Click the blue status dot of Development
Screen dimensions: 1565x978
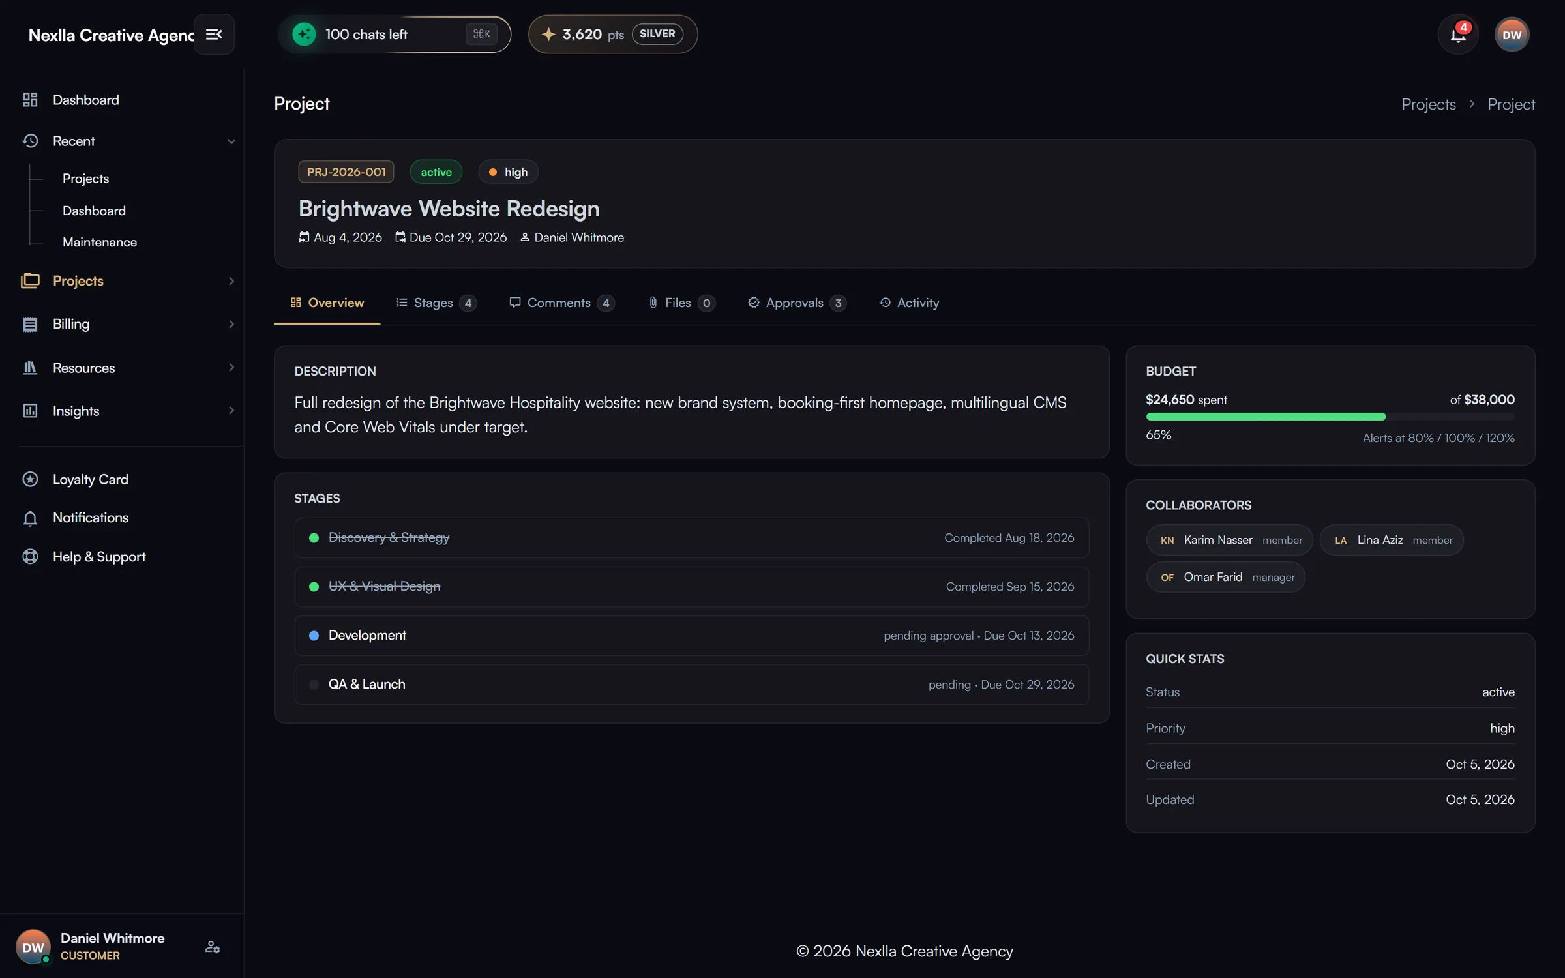click(x=314, y=636)
